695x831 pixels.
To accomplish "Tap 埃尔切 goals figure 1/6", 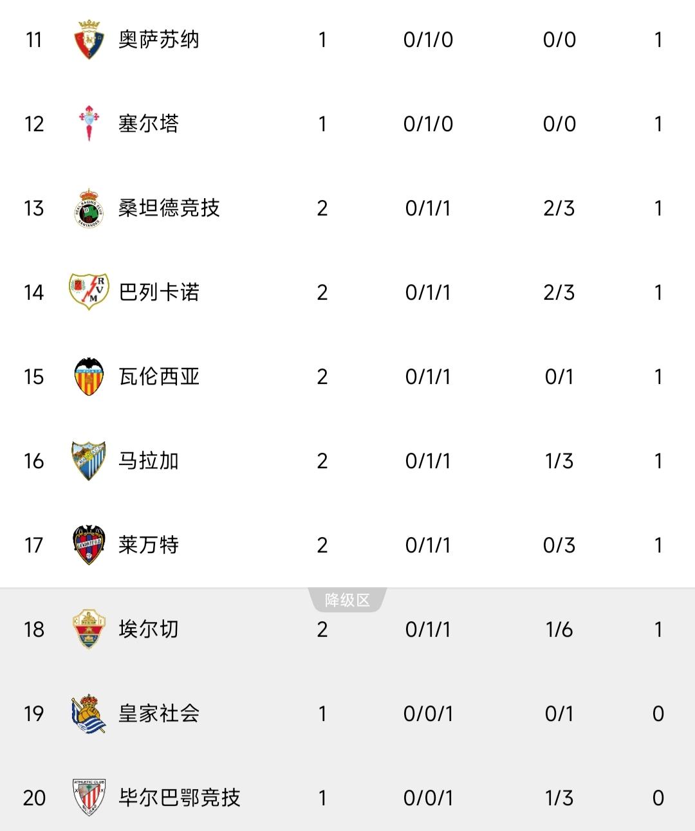I will 559,629.
